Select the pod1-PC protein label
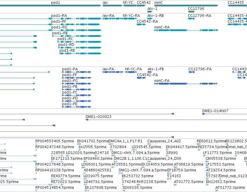This screenshot has width=247, height=192. click(x=70, y=92)
